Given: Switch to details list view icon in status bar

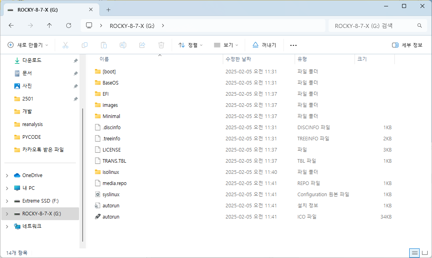Looking at the screenshot, I should 414,252.
